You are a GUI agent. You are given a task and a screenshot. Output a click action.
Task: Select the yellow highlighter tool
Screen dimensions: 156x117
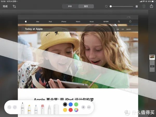click(29, 109)
